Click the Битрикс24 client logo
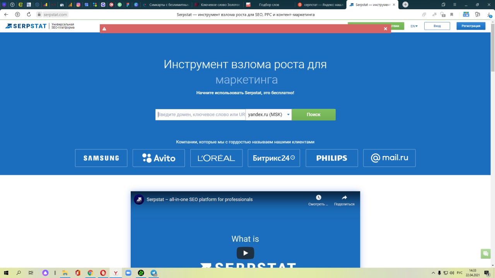The height and width of the screenshot is (278, 495). [x=274, y=158]
